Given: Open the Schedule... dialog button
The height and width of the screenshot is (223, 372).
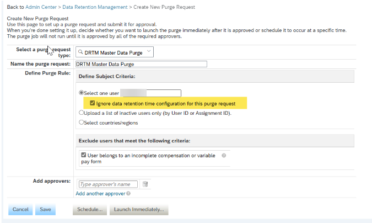Looking at the screenshot, I should pos(90,209).
